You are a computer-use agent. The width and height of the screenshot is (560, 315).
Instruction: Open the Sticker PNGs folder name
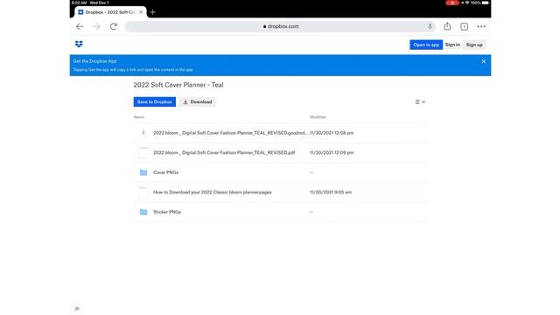pyautogui.click(x=167, y=212)
